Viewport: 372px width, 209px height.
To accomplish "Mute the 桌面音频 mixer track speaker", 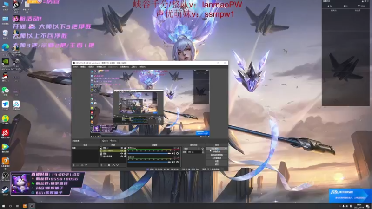I will pos(173,162).
